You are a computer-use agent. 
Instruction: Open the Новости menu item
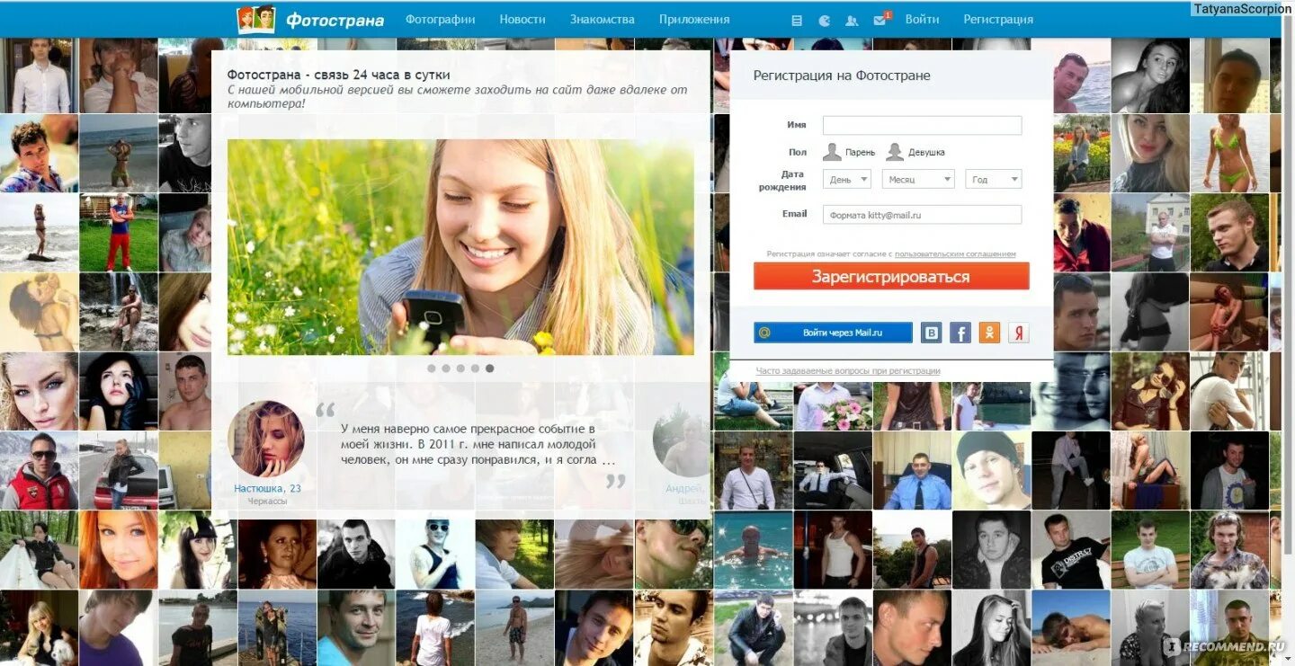click(x=522, y=19)
